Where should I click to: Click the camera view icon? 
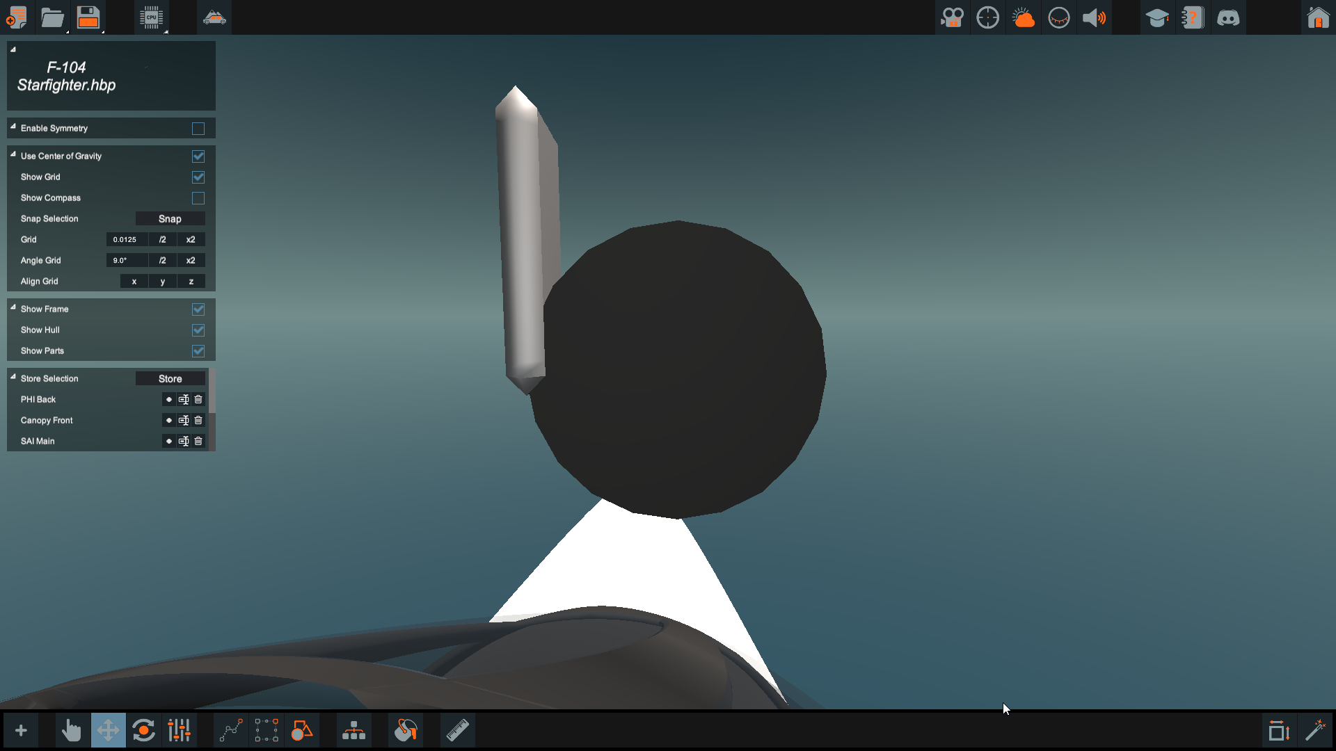coord(952,17)
